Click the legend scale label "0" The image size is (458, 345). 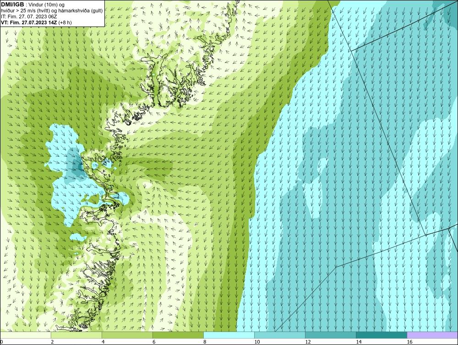point(2,342)
